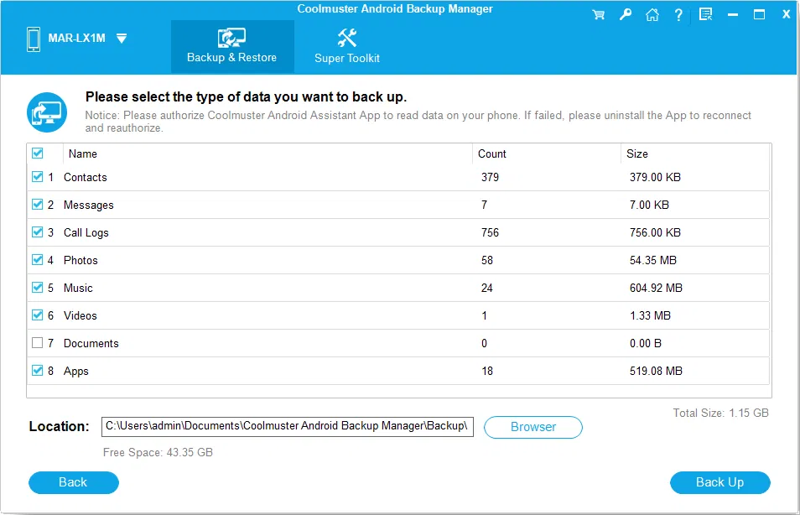The width and height of the screenshot is (800, 515).
Task: Start backup with Back Up button
Action: 719,482
